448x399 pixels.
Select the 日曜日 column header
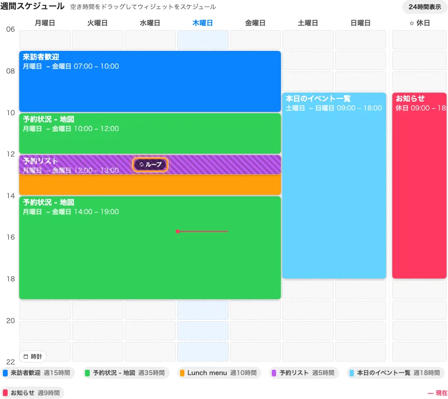(x=360, y=23)
